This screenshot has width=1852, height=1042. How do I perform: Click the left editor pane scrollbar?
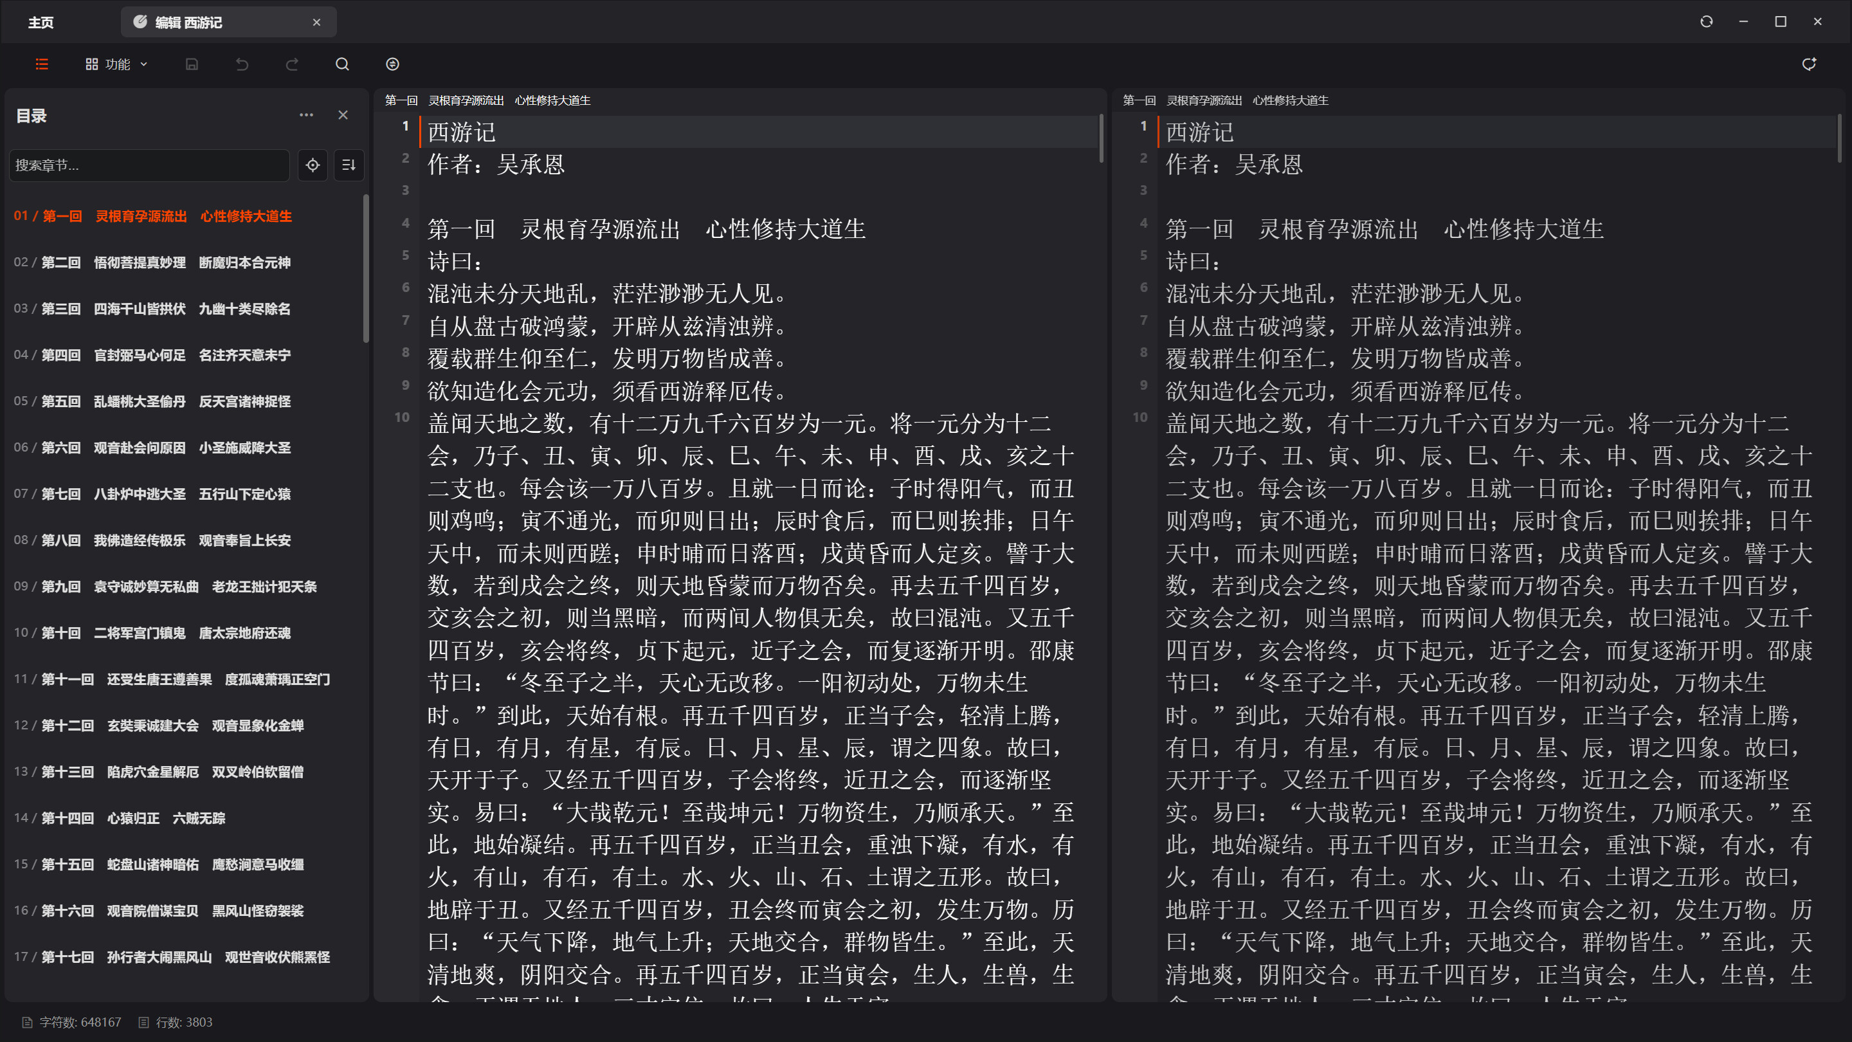pyautogui.click(x=1102, y=138)
